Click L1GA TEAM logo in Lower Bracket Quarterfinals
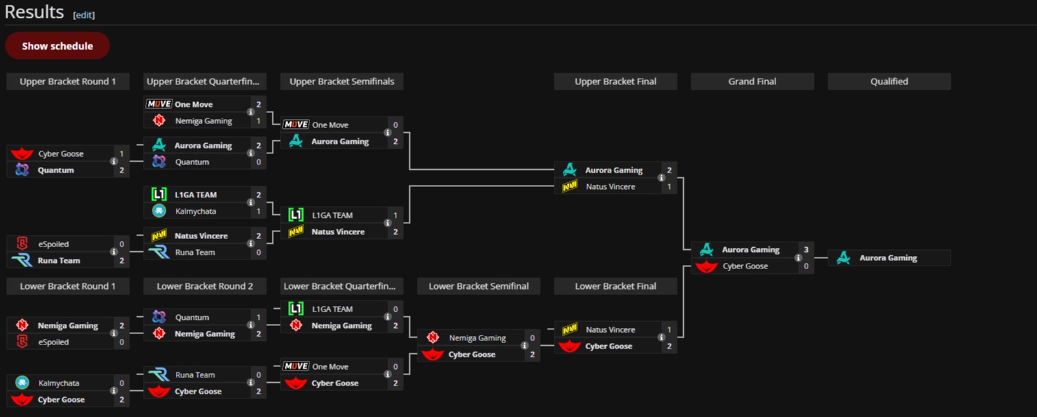The image size is (1037, 417). [296, 309]
